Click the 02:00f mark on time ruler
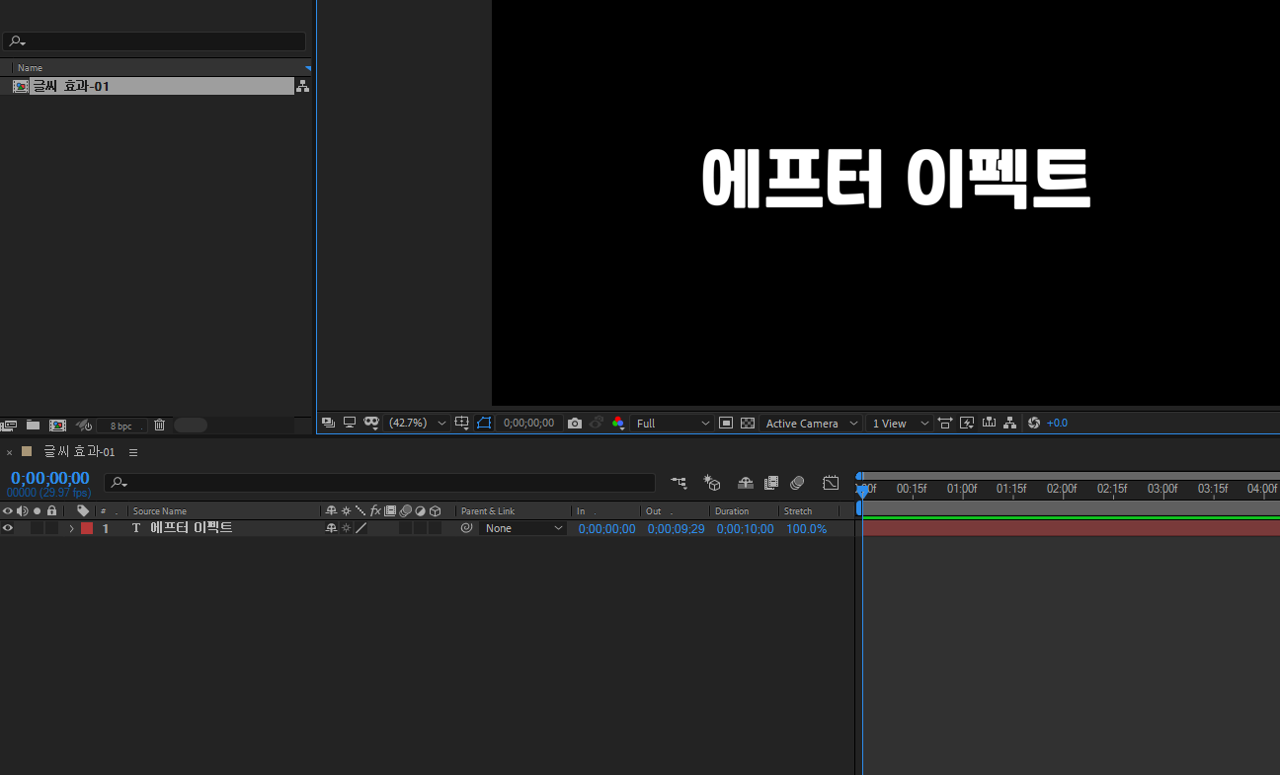This screenshot has height=775, width=1280. [1062, 489]
